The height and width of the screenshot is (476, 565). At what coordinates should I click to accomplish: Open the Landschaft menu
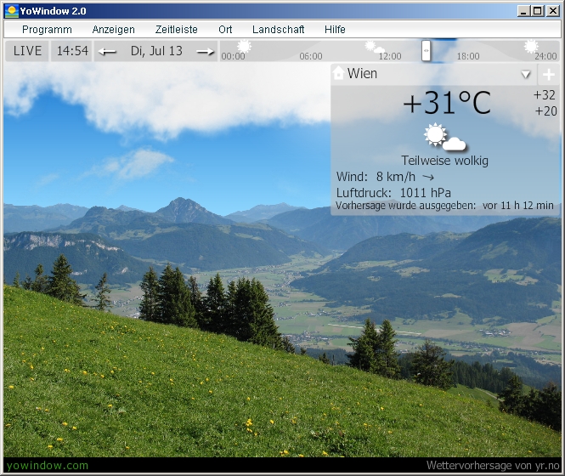278,30
